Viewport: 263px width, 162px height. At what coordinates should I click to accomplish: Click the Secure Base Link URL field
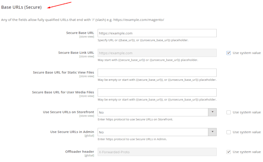[157, 53]
